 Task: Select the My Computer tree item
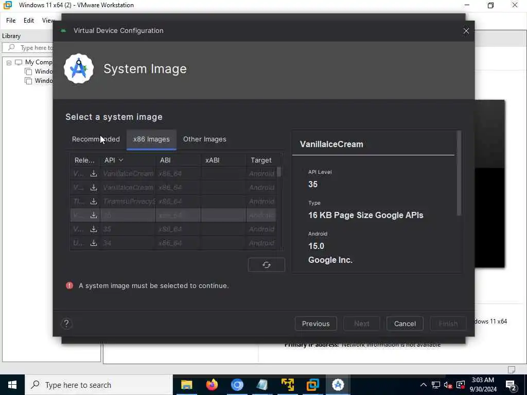coord(38,62)
